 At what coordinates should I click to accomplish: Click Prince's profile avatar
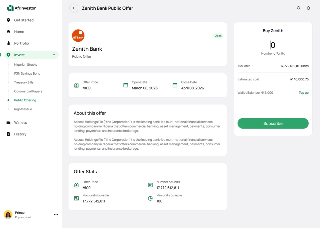pos(8,215)
